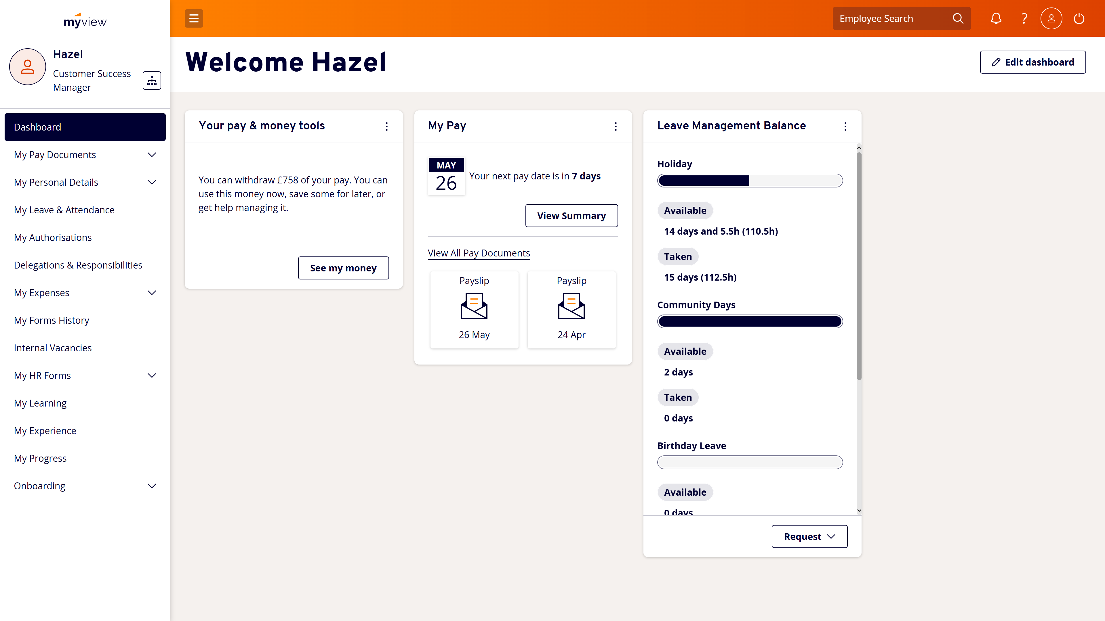Click Hazel's profile avatar

coord(27,67)
